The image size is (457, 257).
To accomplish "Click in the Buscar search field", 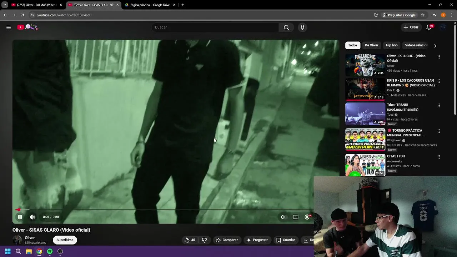I will [215, 27].
